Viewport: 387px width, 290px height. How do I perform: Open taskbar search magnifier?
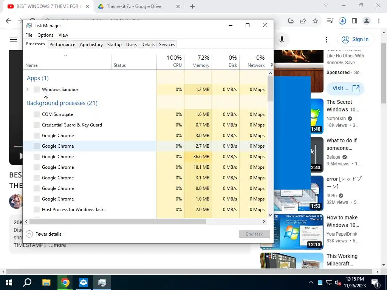[27, 282]
